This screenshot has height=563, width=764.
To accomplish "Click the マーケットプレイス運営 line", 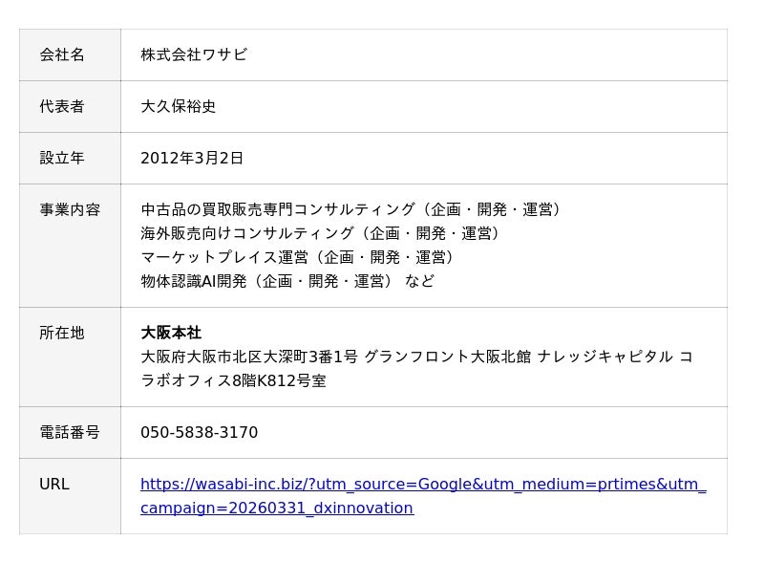I will tap(298, 258).
